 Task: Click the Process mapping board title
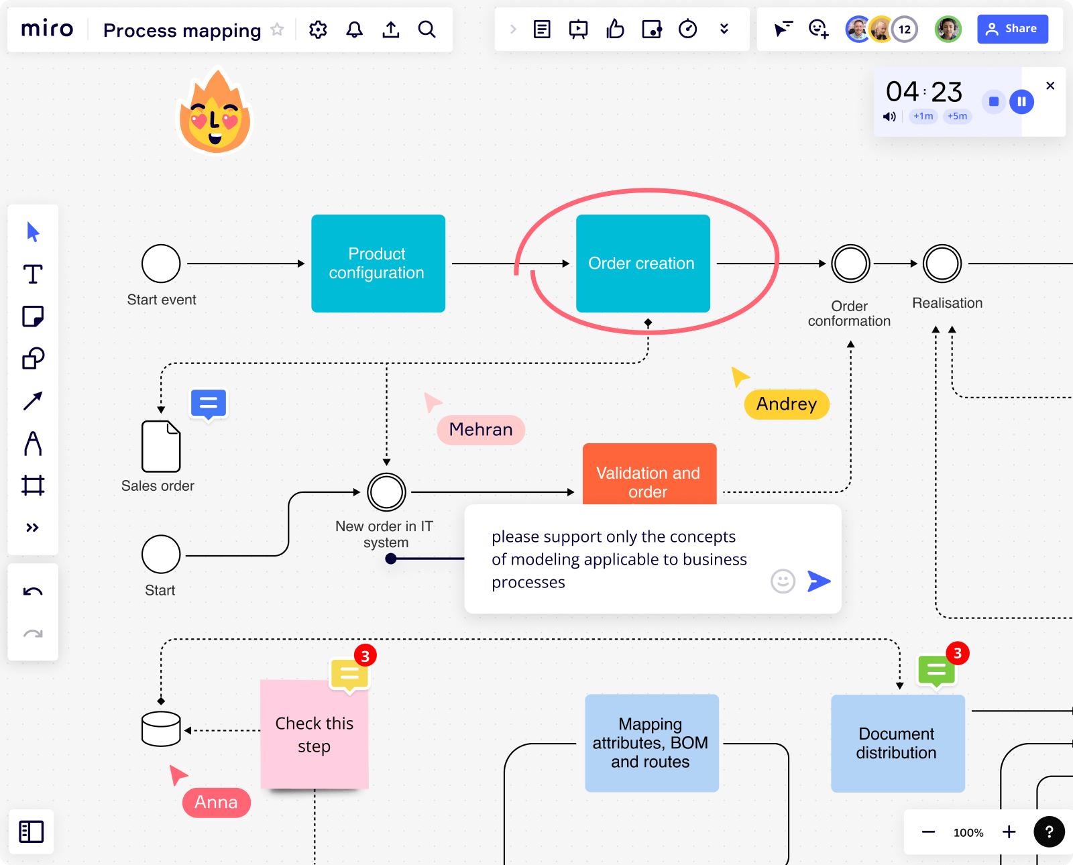[x=182, y=30]
